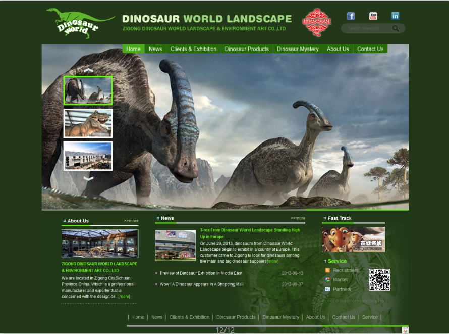The height and width of the screenshot is (334, 449).
Task: Click the 2013-09-07 news date
Action: coord(293,284)
